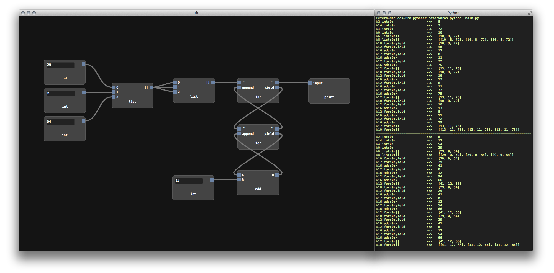Select input port 2 on the list node wired to the ints
This screenshot has height=273, width=554.
click(x=113, y=97)
